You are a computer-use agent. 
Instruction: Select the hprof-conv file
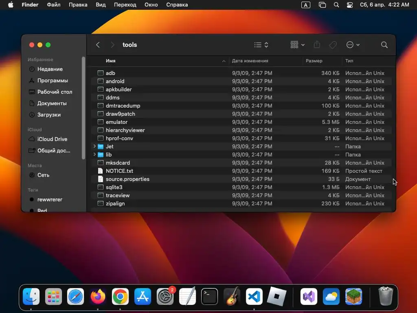[119, 138]
